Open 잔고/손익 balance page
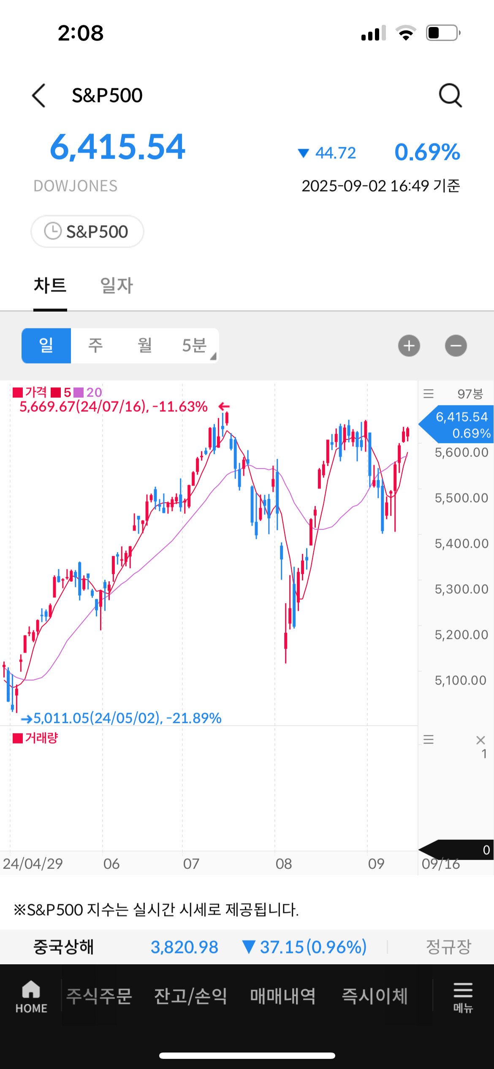The image size is (494, 1069). [x=190, y=996]
